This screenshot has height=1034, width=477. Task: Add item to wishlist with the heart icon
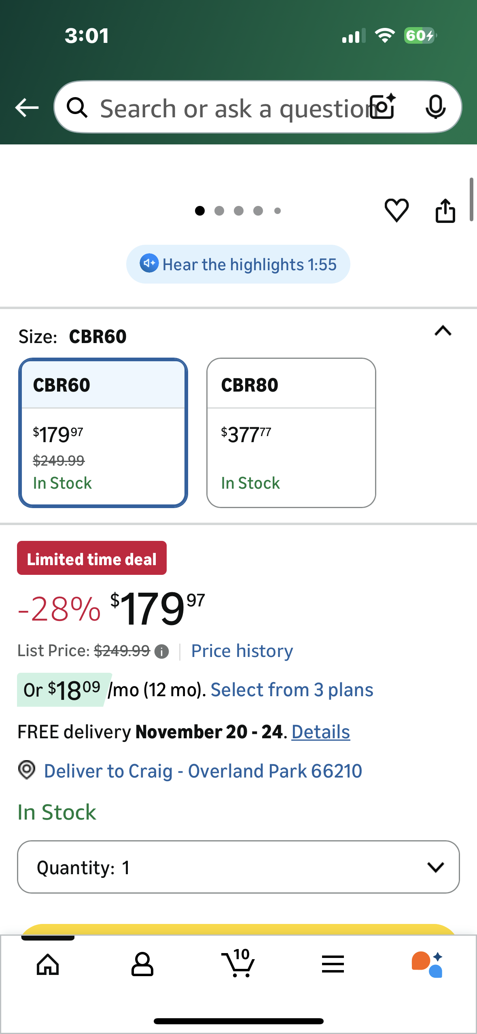click(397, 210)
